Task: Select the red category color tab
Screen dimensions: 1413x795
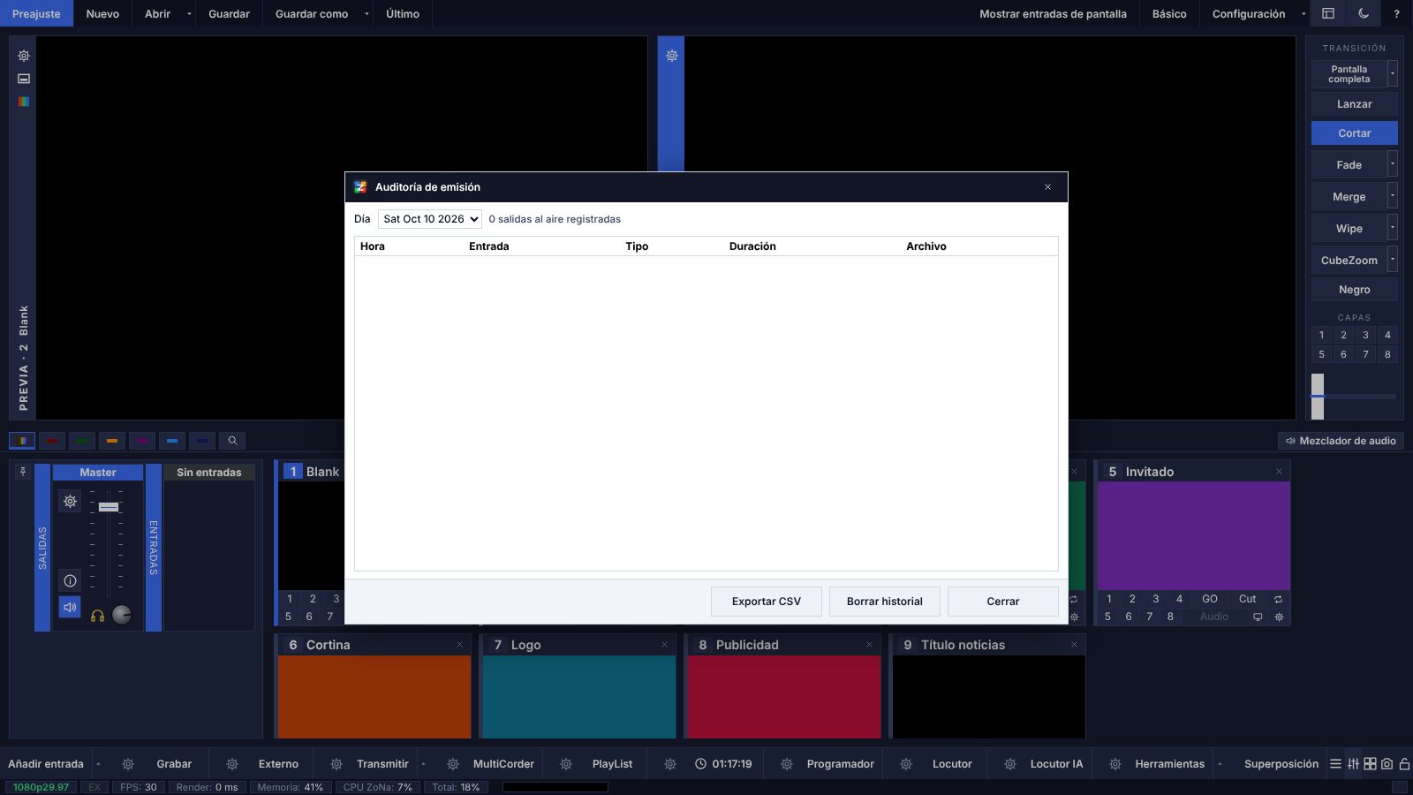Action: point(52,441)
